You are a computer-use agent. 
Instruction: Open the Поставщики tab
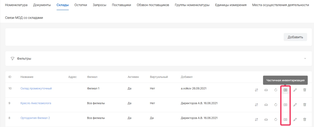(121, 5)
